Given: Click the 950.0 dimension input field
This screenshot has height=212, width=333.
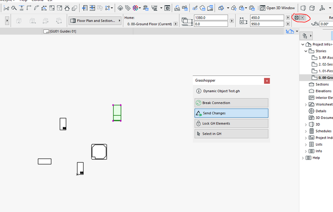Looking at the screenshot, I should 267,24.
